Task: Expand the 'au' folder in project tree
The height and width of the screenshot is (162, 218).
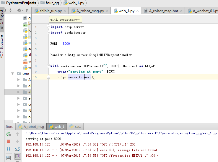Action: point(18,98)
